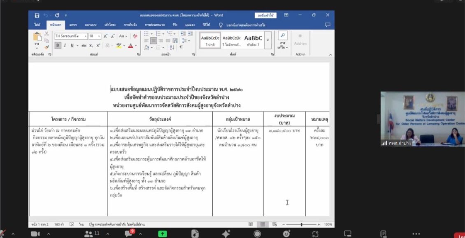This screenshot has height=238, width=465.
Task: Apply the Heading 1 AaBbC style
Action: [x=253, y=41]
